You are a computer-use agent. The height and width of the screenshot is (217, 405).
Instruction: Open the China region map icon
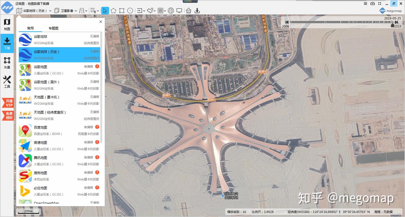pyautogui.click(x=151, y=11)
